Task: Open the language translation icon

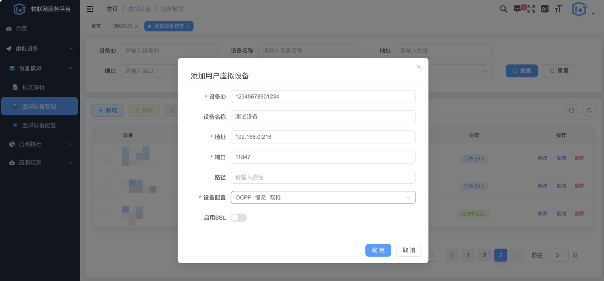Action: point(545,9)
